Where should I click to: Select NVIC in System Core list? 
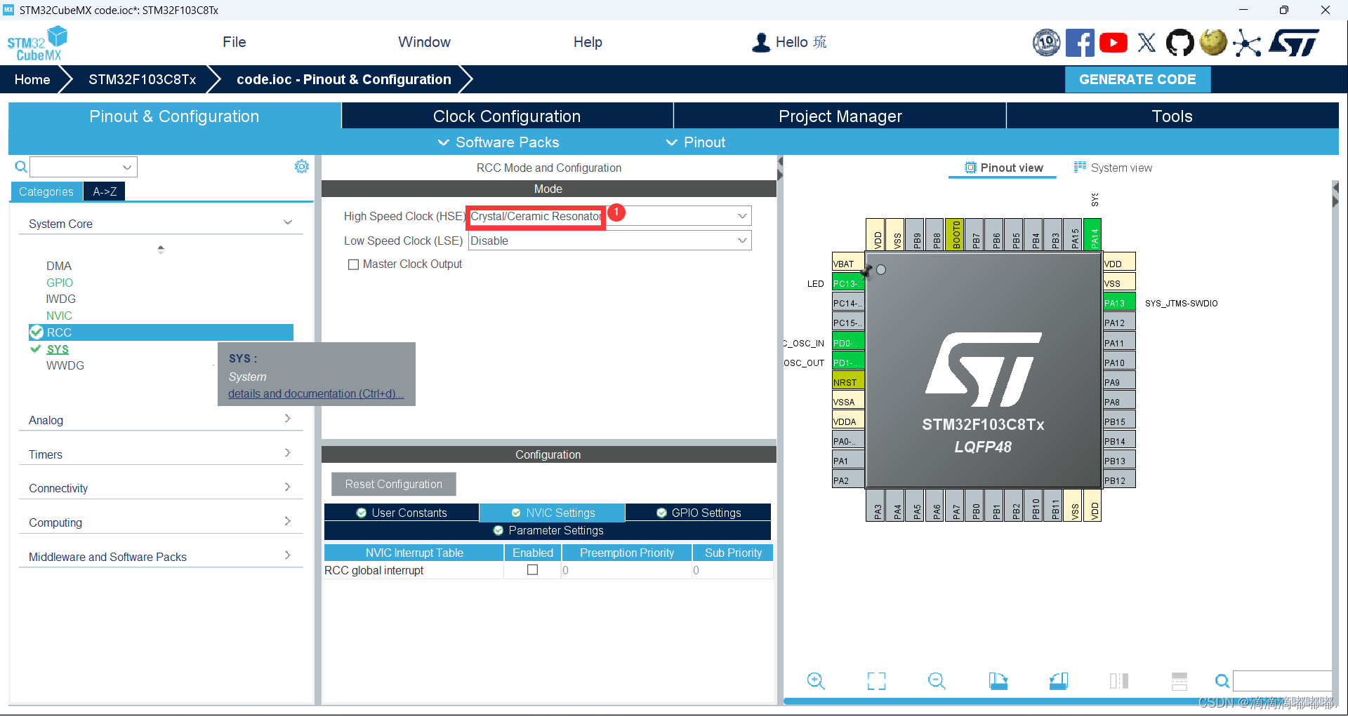[59, 316]
